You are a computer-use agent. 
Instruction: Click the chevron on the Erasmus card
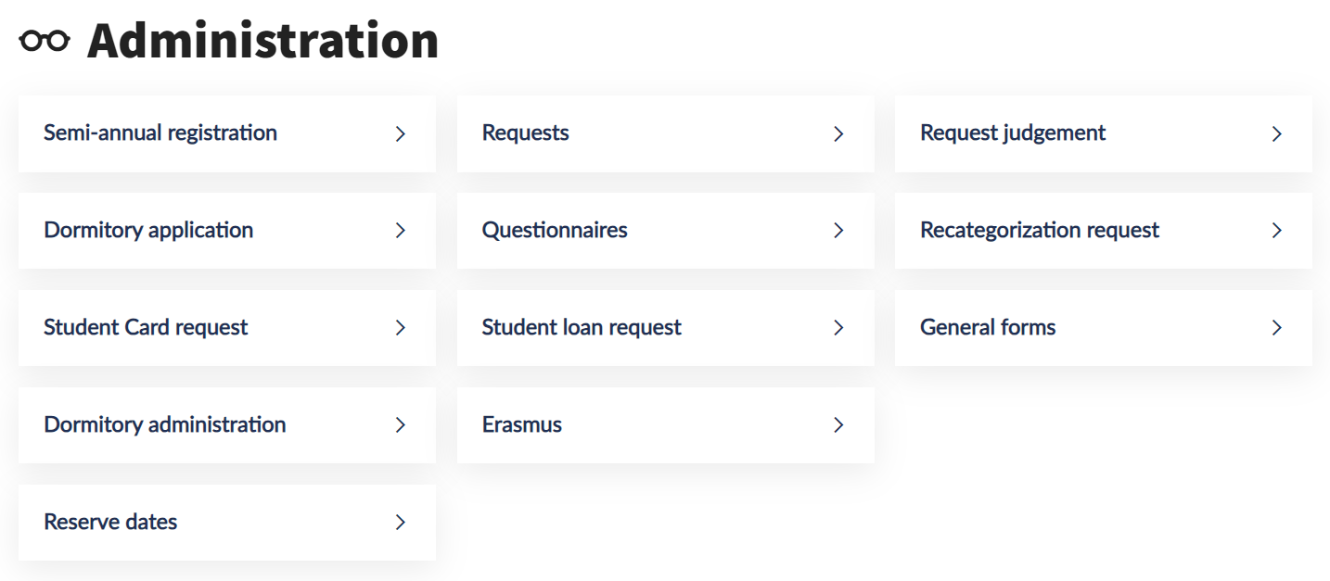[x=838, y=425]
